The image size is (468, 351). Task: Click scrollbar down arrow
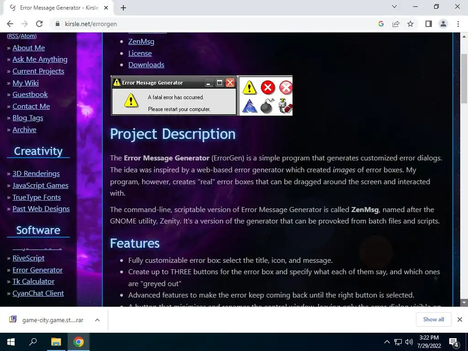[464, 303]
